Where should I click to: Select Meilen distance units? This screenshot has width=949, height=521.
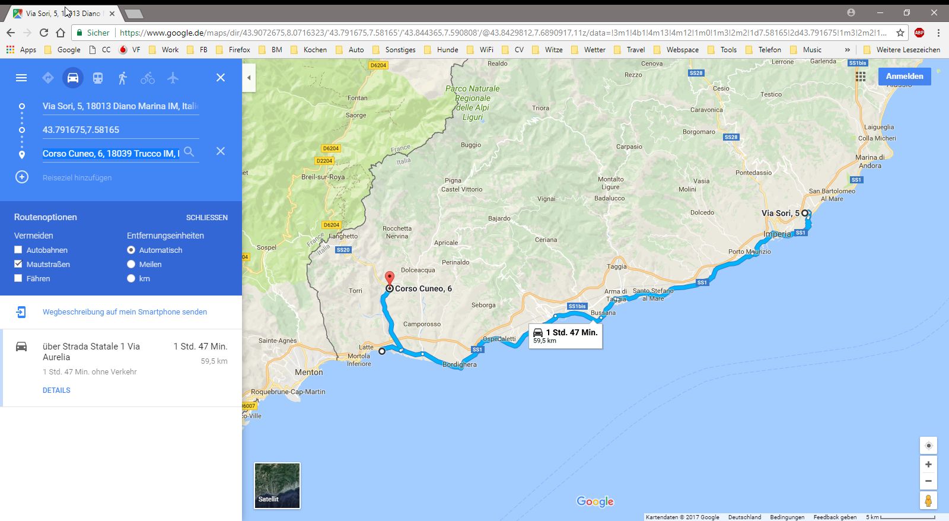click(x=131, y=264)
